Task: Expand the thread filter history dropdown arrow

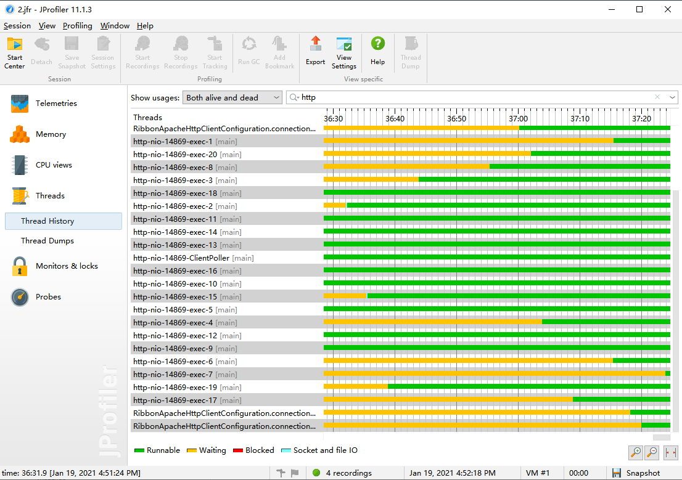Action: (x=672, y=97)
